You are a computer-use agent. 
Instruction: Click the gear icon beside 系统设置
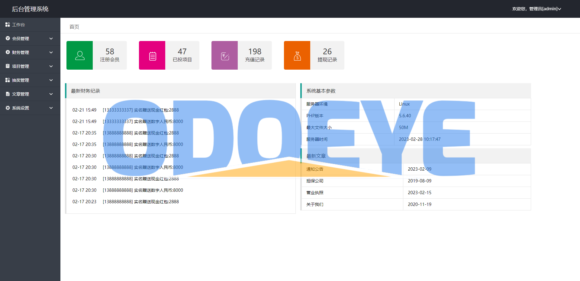point(8,108)
